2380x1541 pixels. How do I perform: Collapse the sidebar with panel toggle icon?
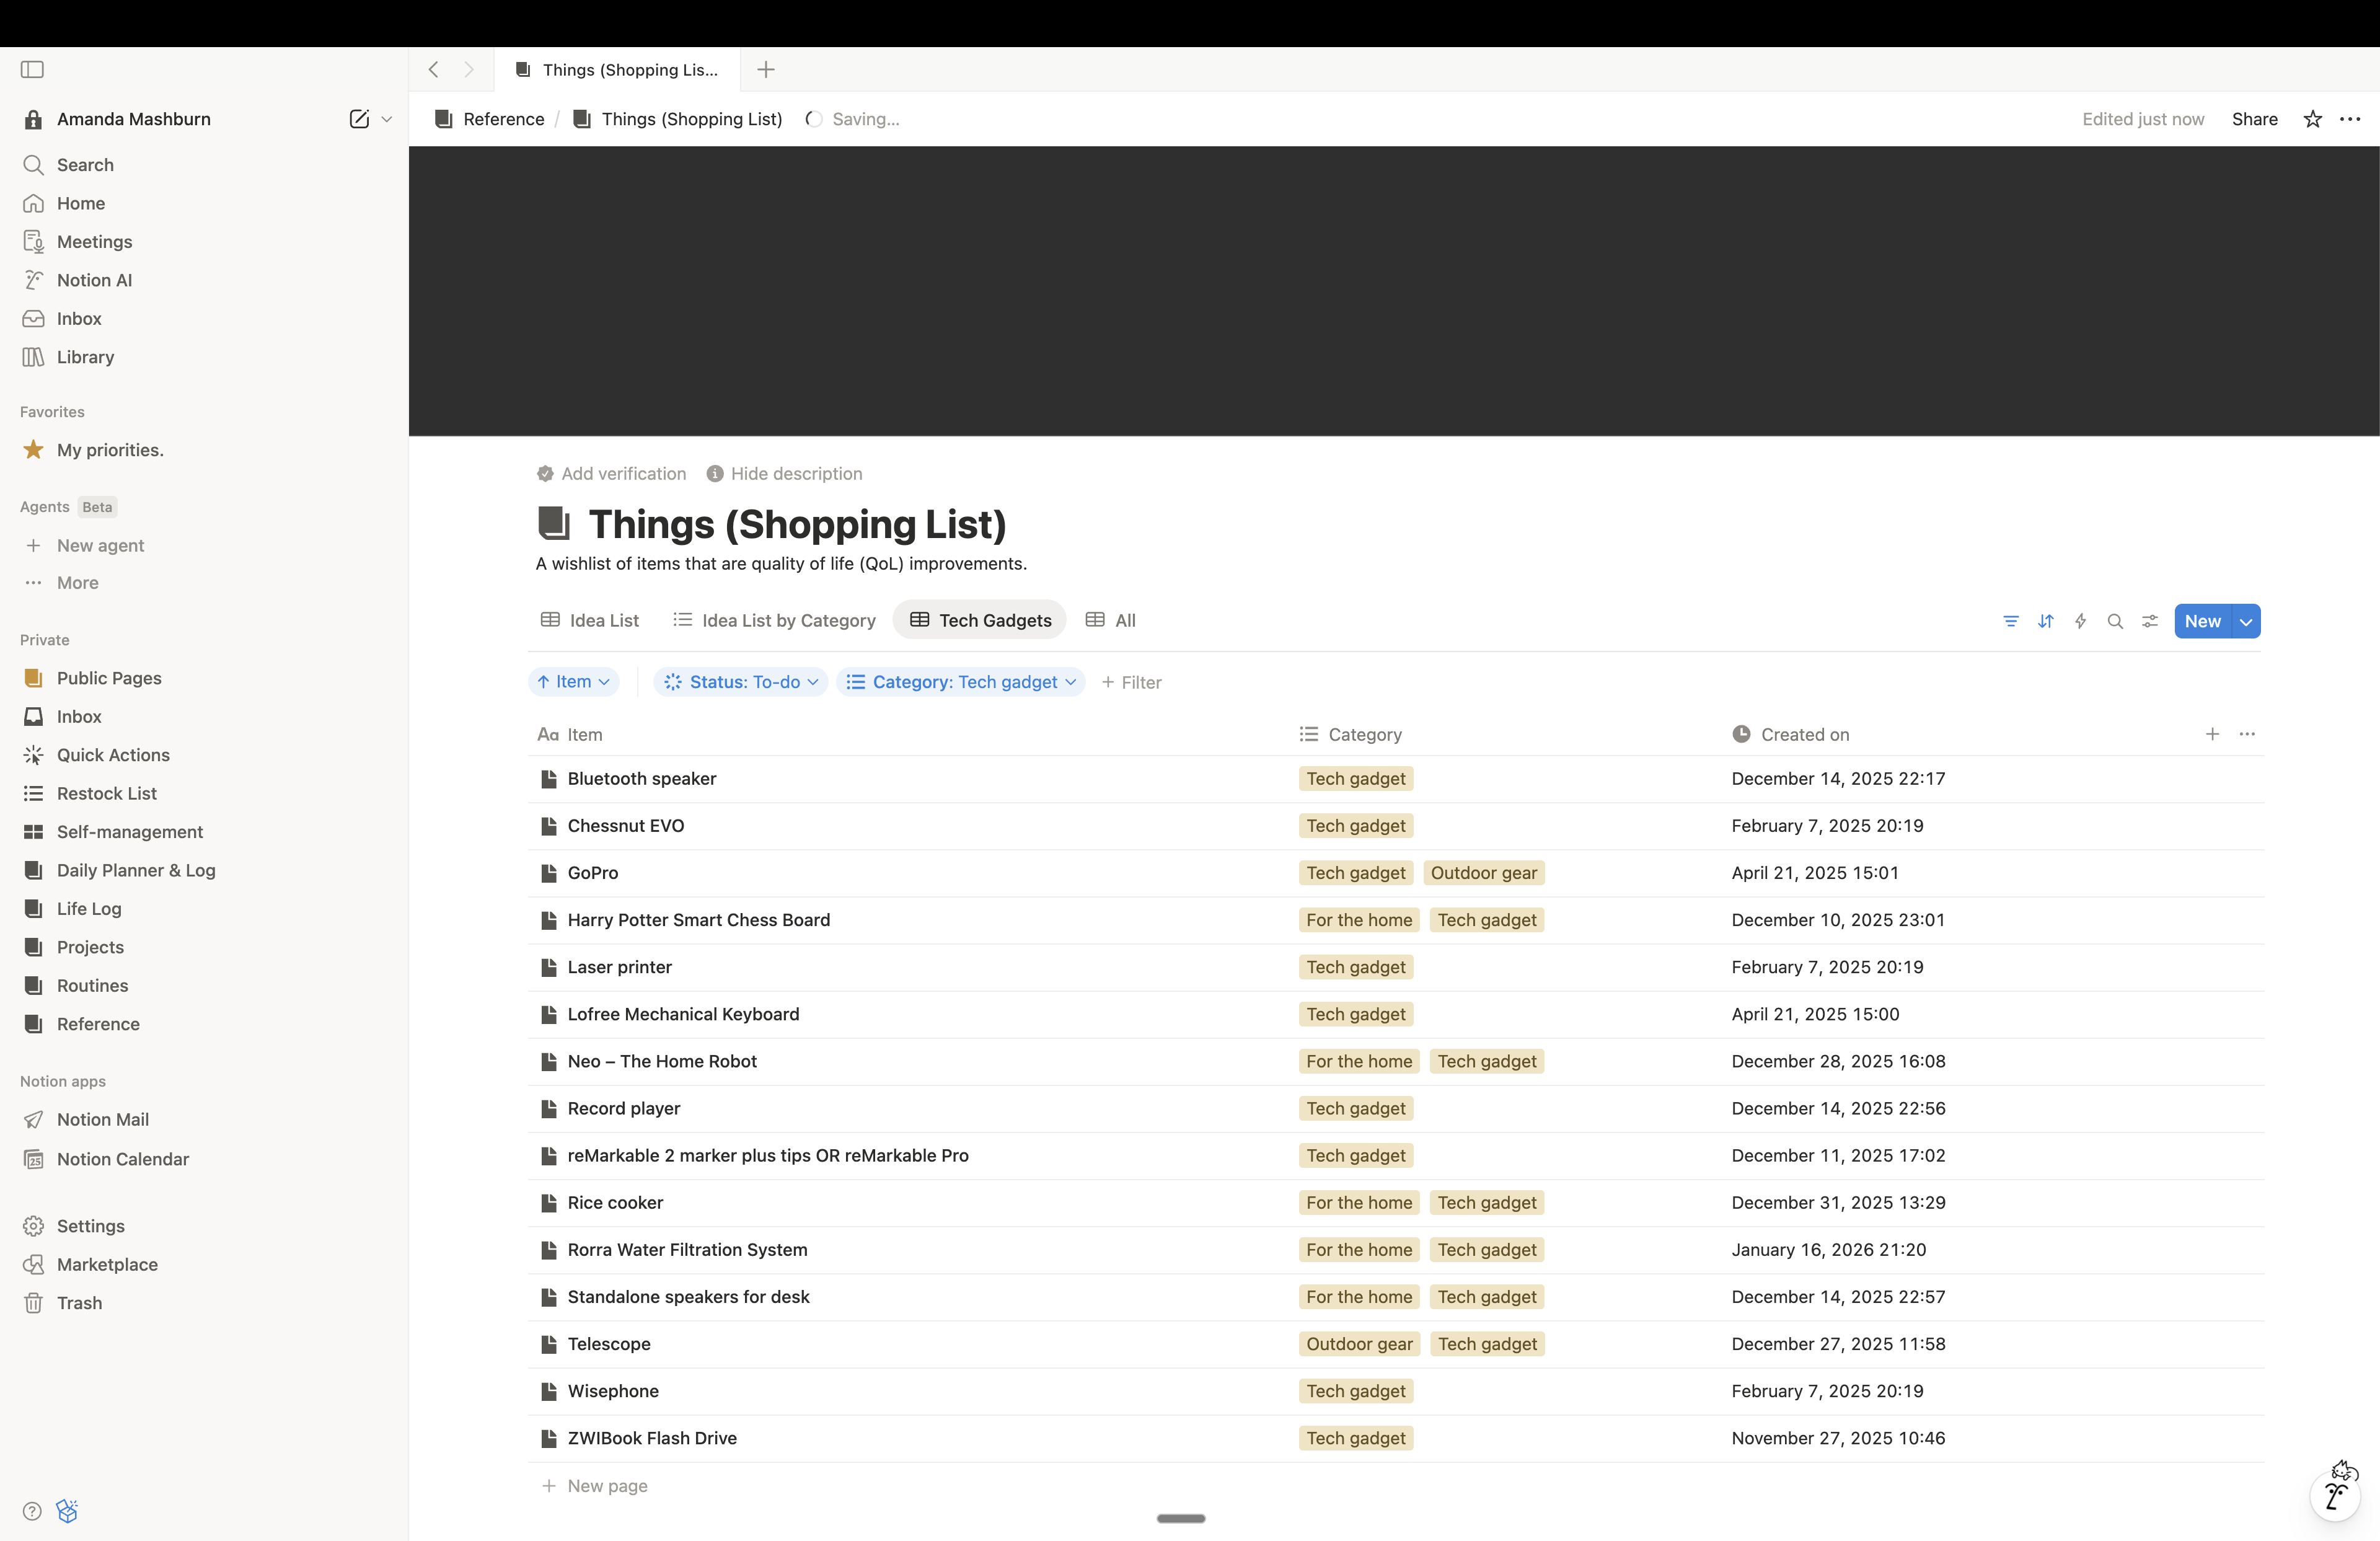tap(32, 69)
